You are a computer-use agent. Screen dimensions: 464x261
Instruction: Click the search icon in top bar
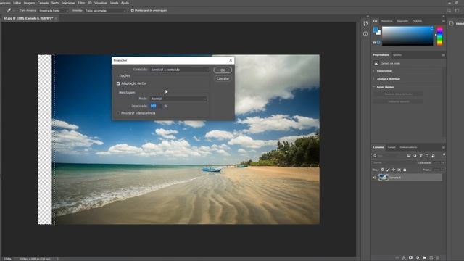click(x=449, y=10)
